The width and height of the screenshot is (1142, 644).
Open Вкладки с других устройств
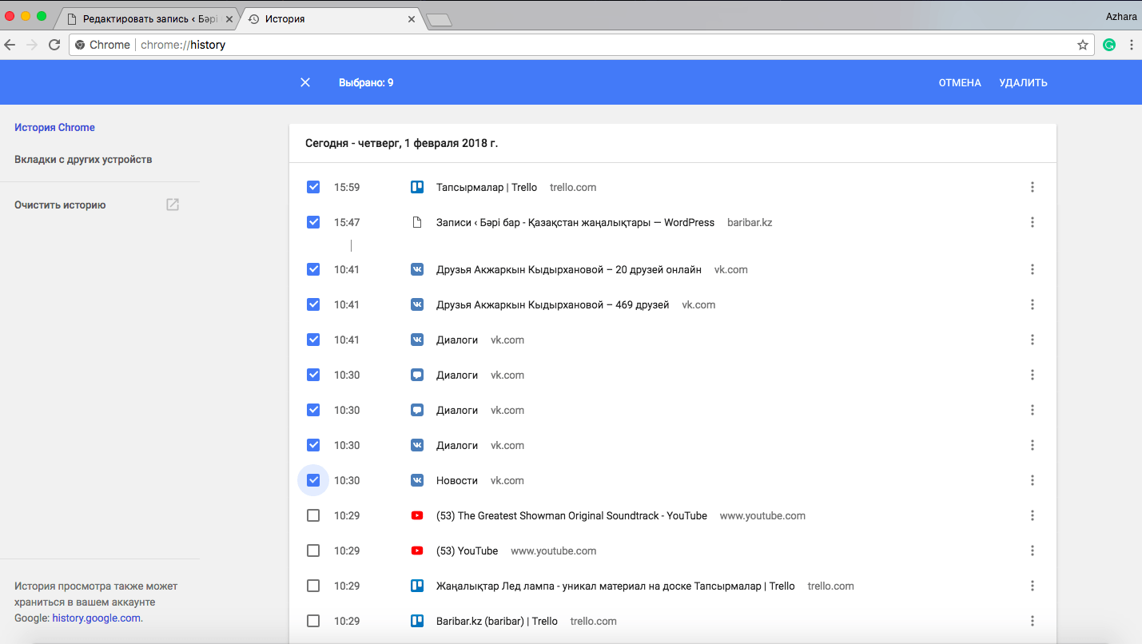(83, 159)
